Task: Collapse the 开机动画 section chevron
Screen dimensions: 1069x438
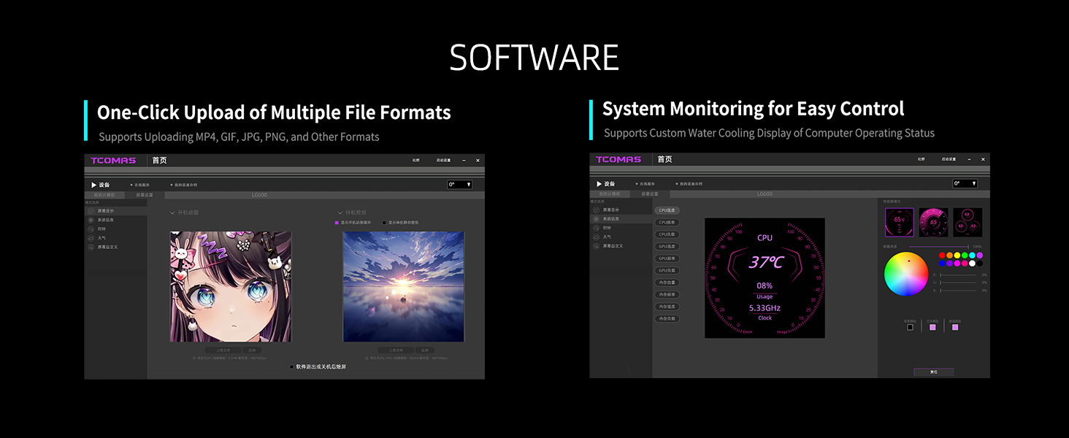Action: (x=172, y=212)
